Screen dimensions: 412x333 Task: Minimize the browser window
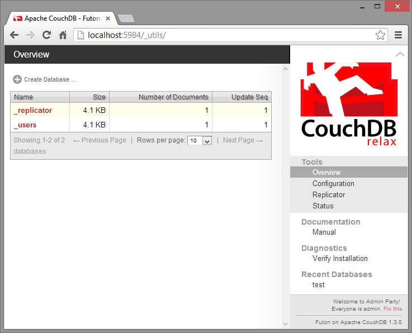coord(362,7)
